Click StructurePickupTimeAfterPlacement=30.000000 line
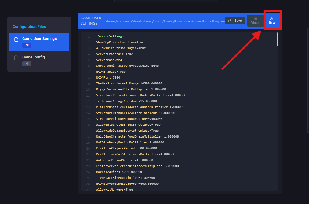Image resolution: width=309 pixels, height=204 pixels. pos(136,113)
